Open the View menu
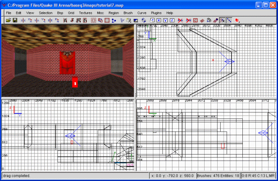The width and height of the screenshot is (278, 181). pos(30,13)
